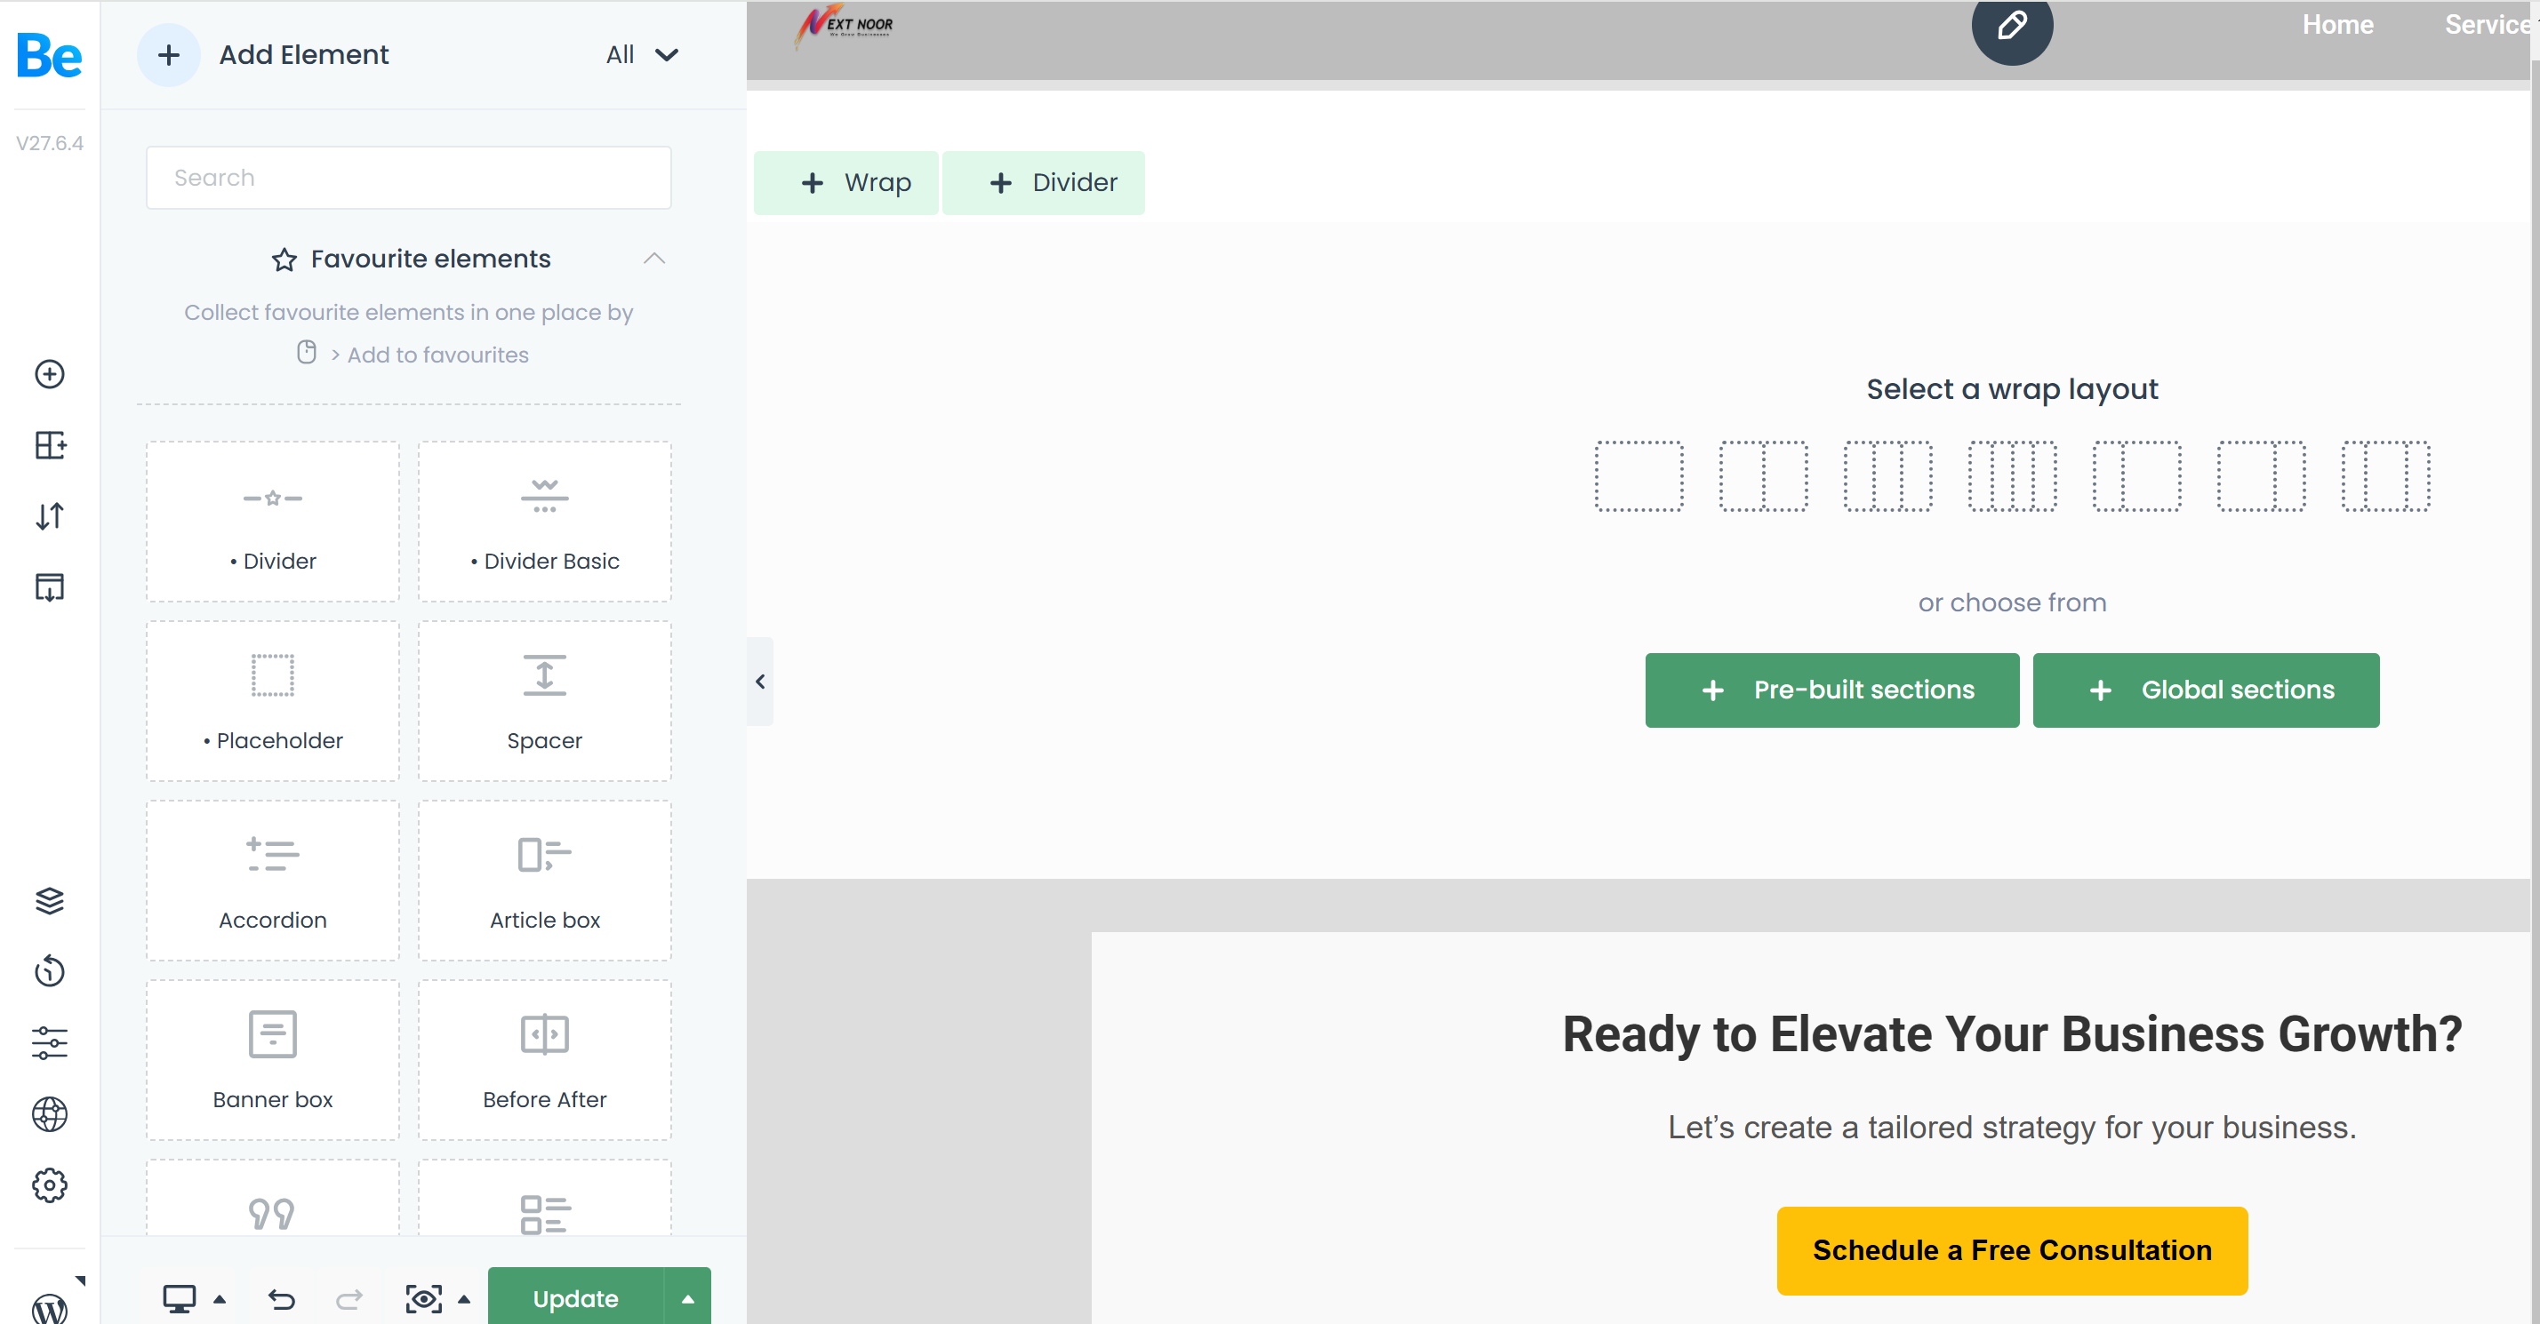Collapse the sidebar panel with left chevron

pos(760,682)
